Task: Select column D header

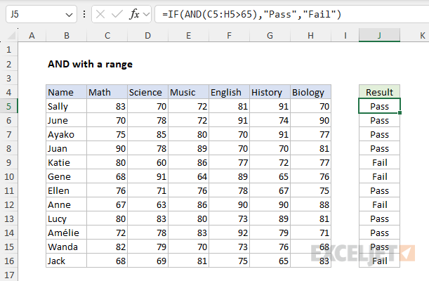Action: (147, 36)
